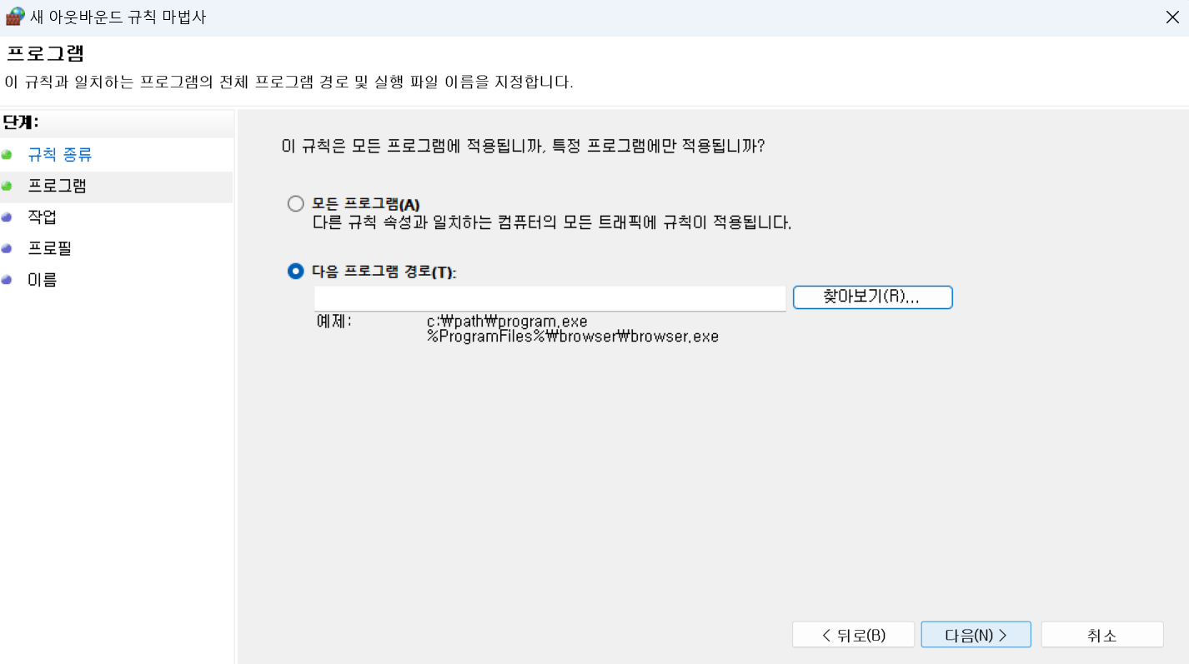This screenshot has height=664, width=1189.
Task: Click the %ProgramFiles%\browser\browser.exe example text
Action: (572, 337)
